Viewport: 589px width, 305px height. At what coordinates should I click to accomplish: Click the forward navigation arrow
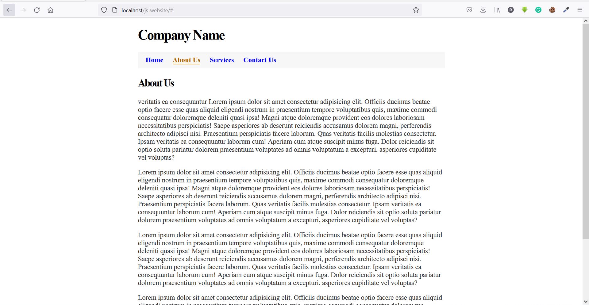click(x=23, y=10)
